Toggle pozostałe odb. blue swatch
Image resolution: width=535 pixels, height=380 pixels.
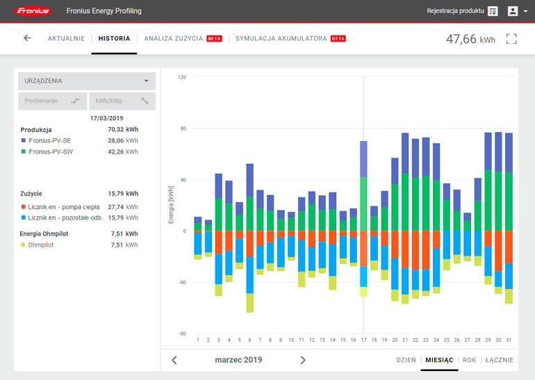click(24, 217)
